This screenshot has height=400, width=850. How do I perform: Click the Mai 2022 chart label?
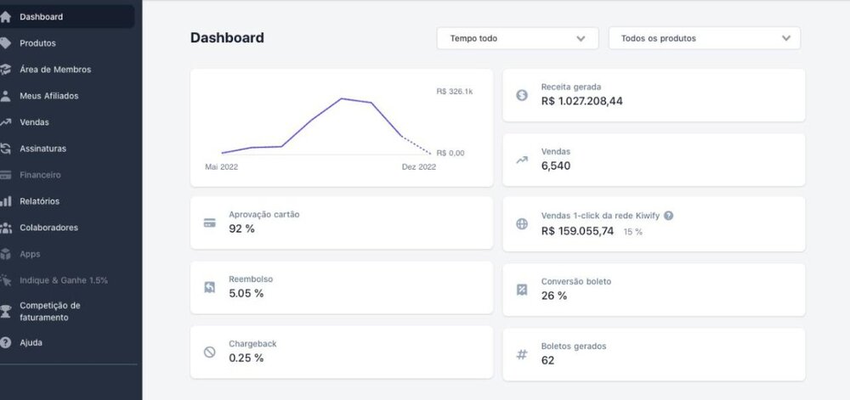[221, 167]
